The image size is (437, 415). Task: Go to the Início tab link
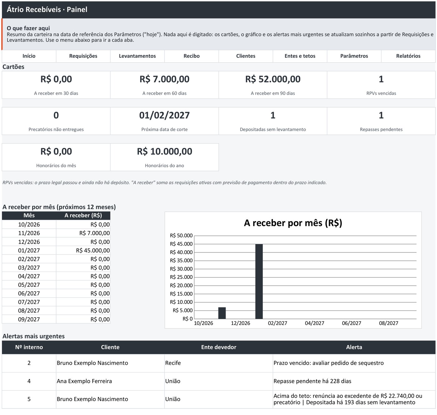coord(29,56)
